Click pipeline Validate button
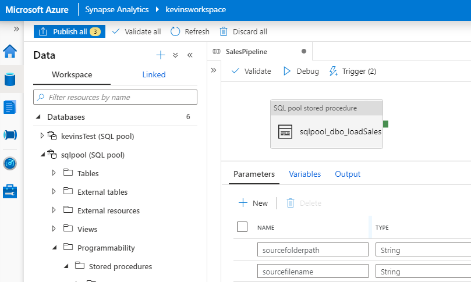471x282 pixels. (251, 71)
